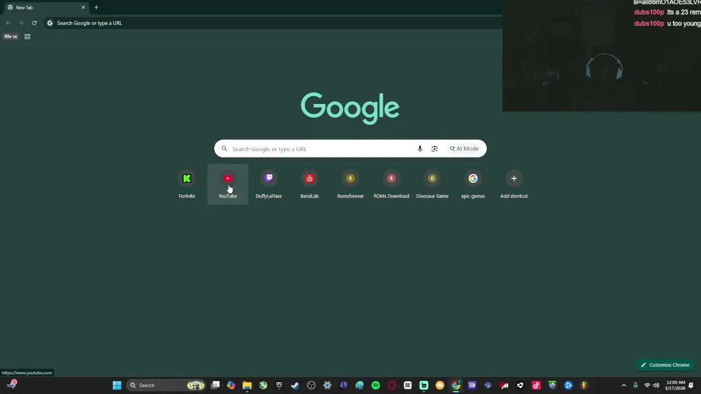
Task: Open the ROMs Download shortcut
Action: (391, 184)
